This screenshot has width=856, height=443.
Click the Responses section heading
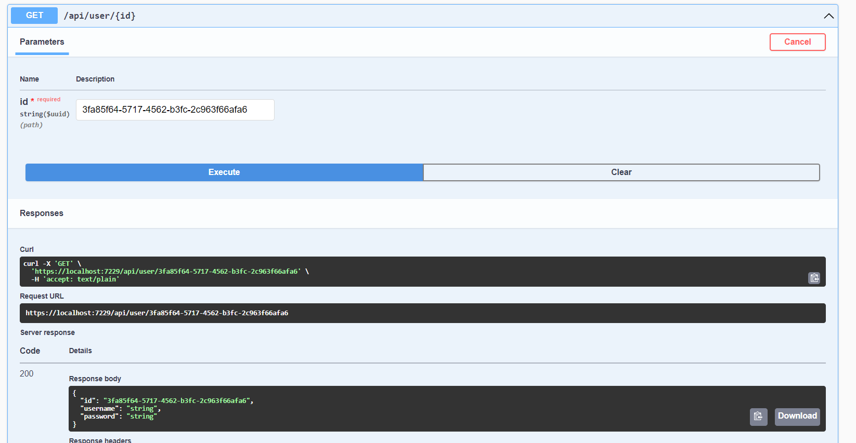click(x=42, y=213)
